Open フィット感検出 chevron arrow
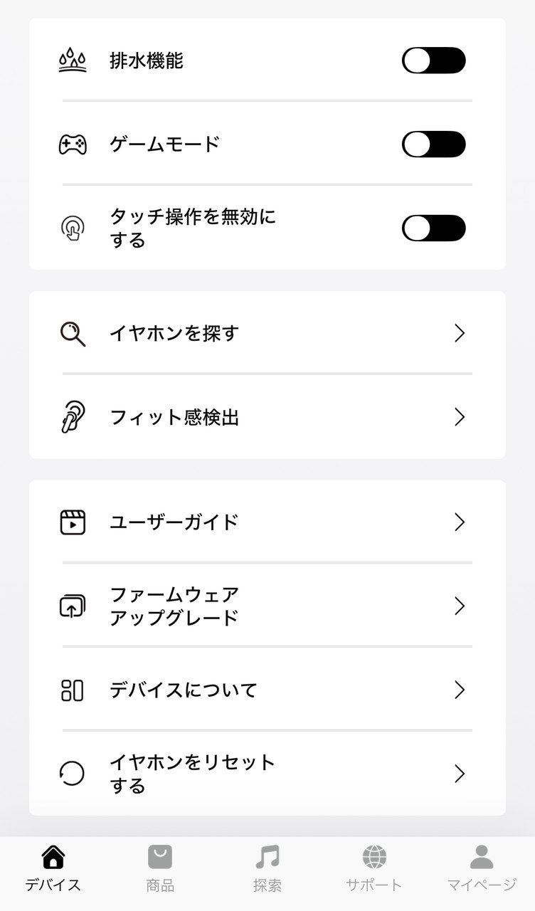Viewport: 535px width, 911px height. click(x=460, y=417)
